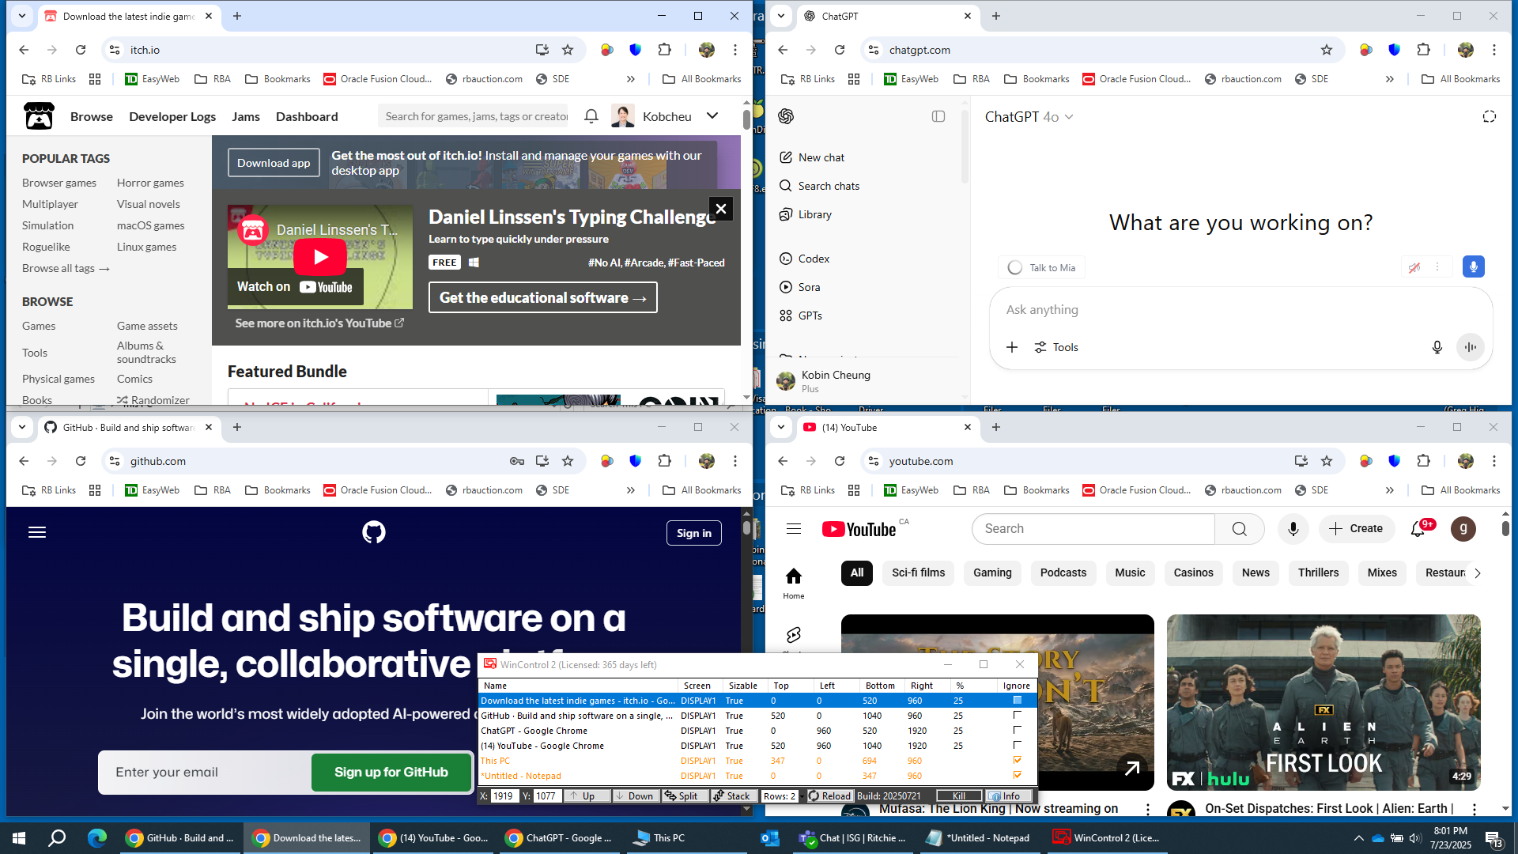Expand ChatGPT 4o model selector
Viewport: 1518px width, 854px height.
point(1029,117)
